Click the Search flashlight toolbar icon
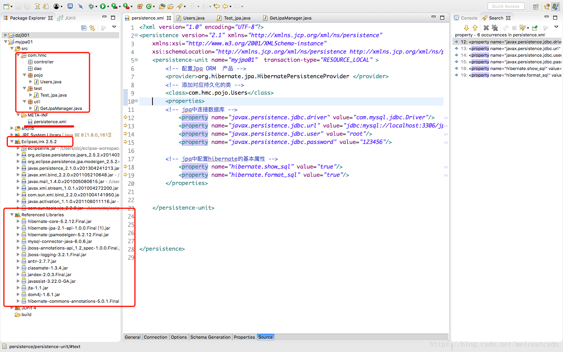This screenshot has width=563, height=352. [179, 6]
